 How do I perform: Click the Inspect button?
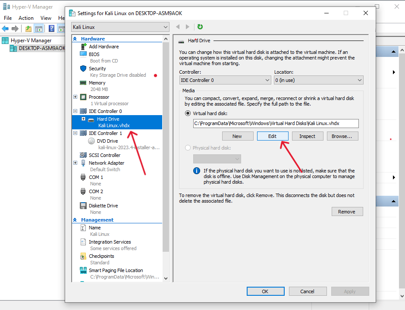tap(308, 136)
